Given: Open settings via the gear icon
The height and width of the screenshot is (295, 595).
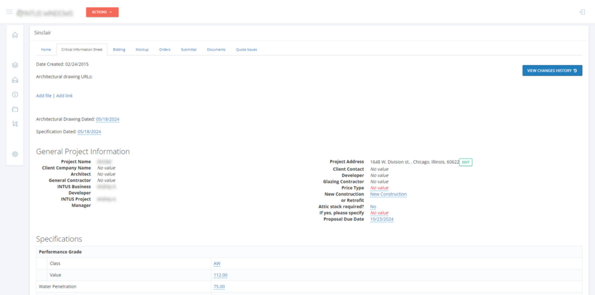Looking at the screenshot, I should pyautogui.click(x=15, y=154).
